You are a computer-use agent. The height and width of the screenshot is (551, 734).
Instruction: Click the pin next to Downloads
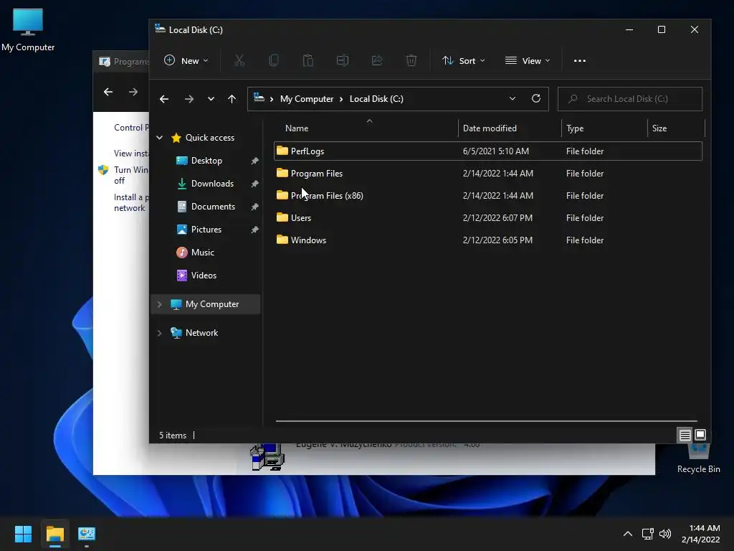[x=254, y=184]
